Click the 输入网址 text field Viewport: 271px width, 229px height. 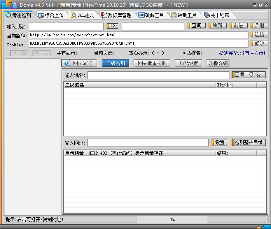148,143
